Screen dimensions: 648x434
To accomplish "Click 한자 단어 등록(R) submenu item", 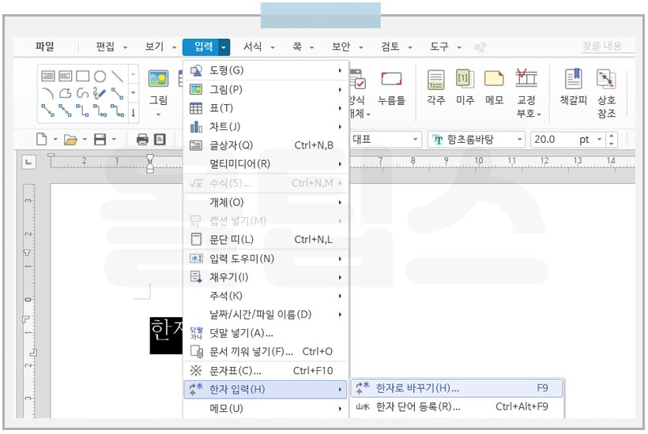I will pos(456,406).
